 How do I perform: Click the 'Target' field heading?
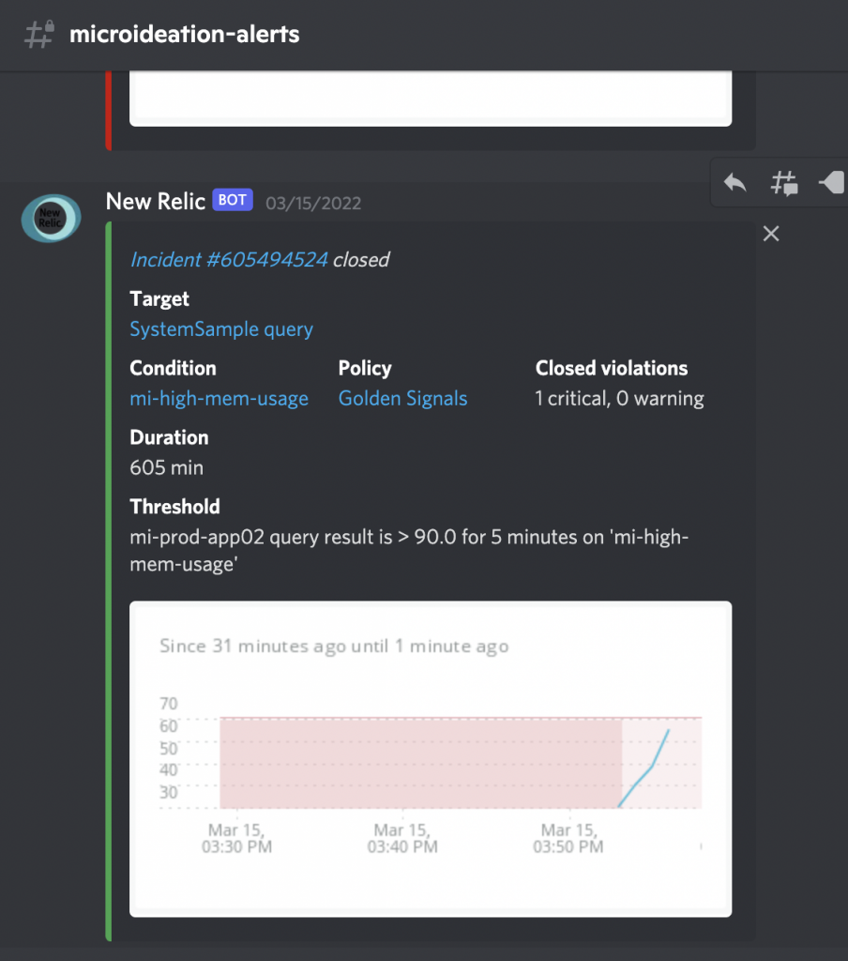[x=159, y=298]
